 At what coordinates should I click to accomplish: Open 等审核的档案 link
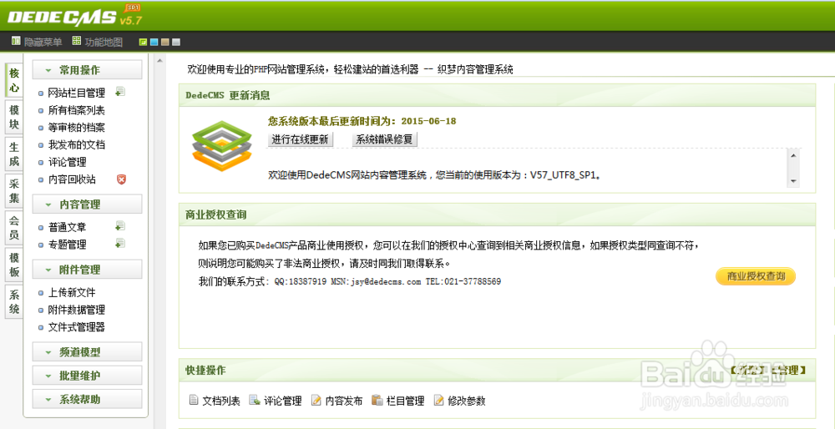point(77,127)
